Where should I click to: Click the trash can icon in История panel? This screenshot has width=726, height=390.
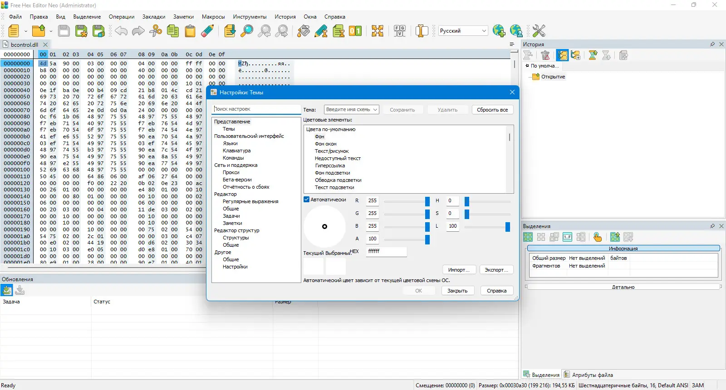point(545,55)
